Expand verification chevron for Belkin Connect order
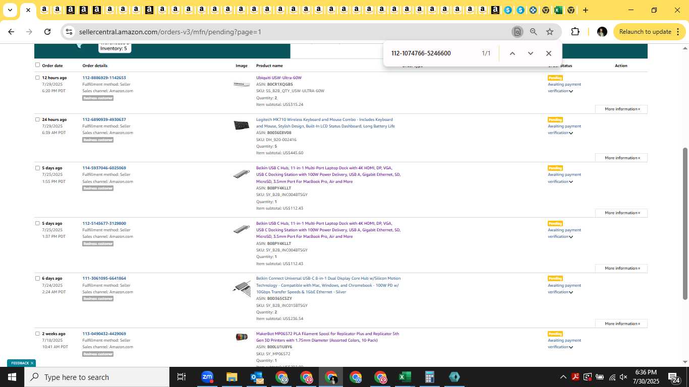 point(571,292)
